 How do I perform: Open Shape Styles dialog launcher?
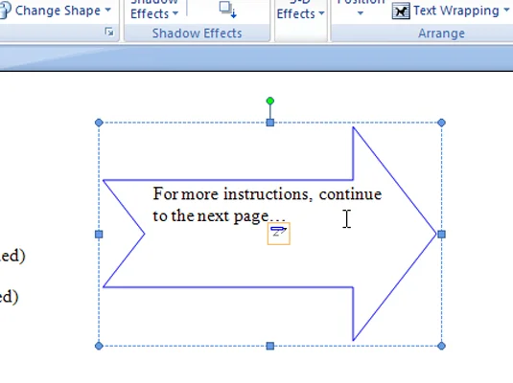pyautogui.click(x=109, y=32)
